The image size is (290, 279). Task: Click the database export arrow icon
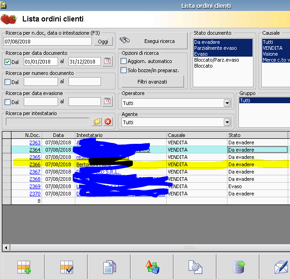tap(238, 267)
